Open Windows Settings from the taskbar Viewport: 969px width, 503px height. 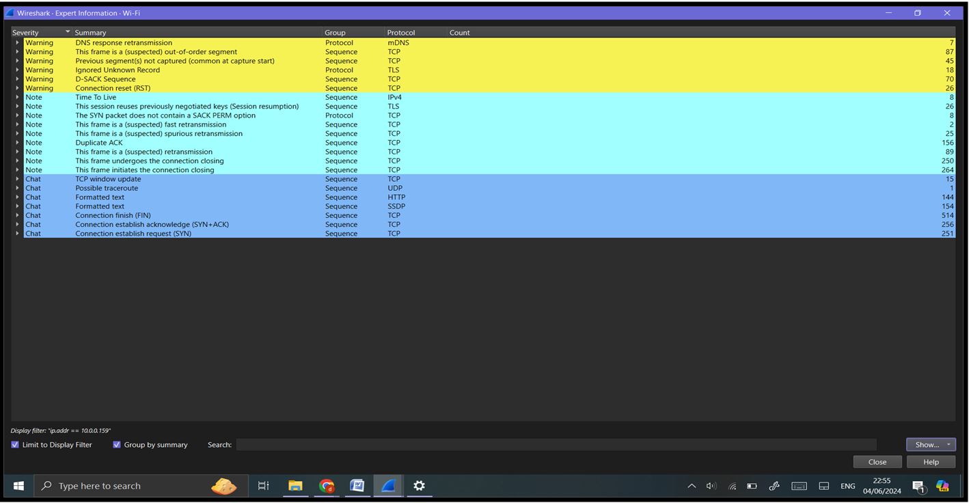[x=419, y=486]
